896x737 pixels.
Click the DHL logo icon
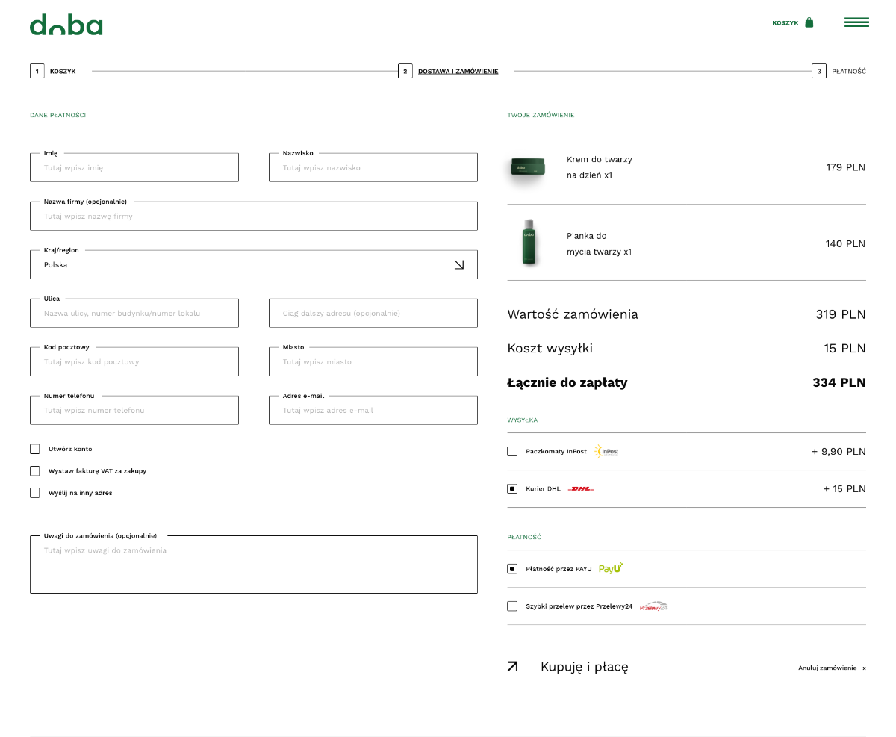click(581, 489)
